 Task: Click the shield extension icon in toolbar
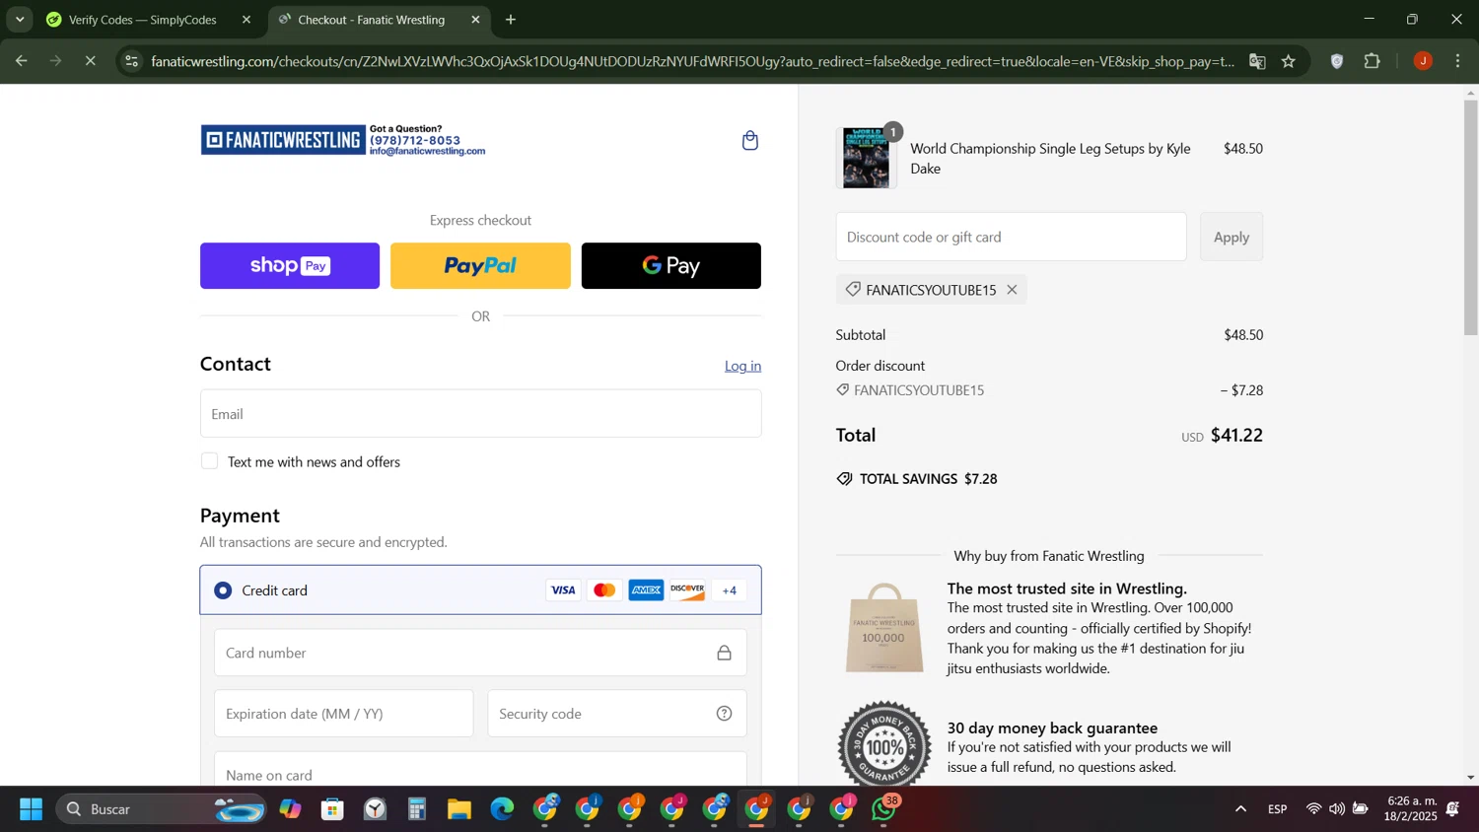pos(1337,61)
